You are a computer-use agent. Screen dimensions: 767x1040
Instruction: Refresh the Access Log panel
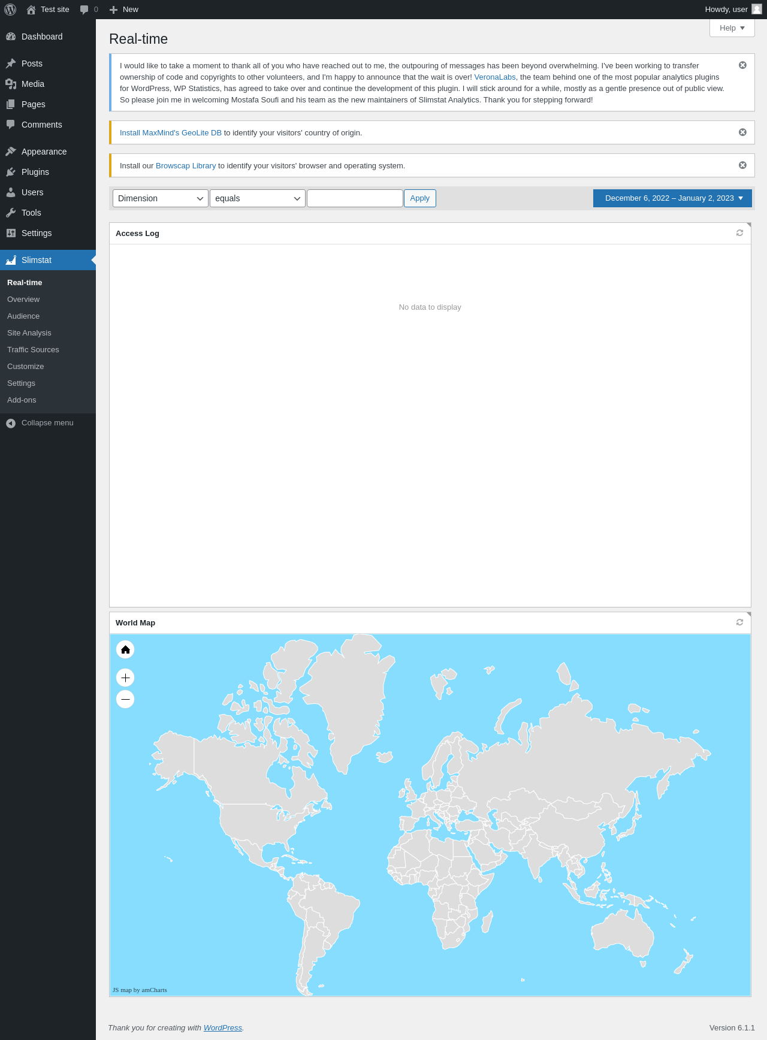pyautogui.click(x=739, y=233)
